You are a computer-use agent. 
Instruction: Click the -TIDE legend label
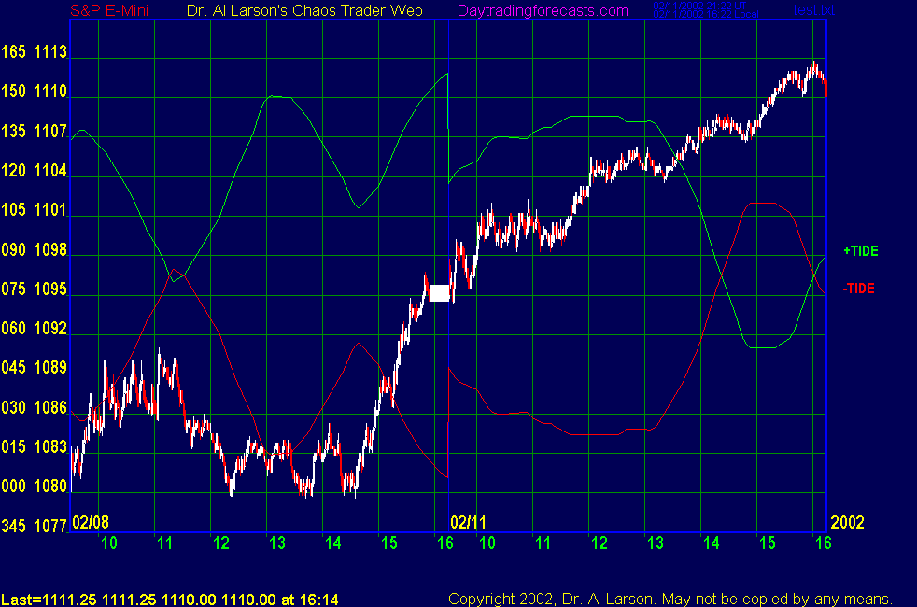coord(858,289)
